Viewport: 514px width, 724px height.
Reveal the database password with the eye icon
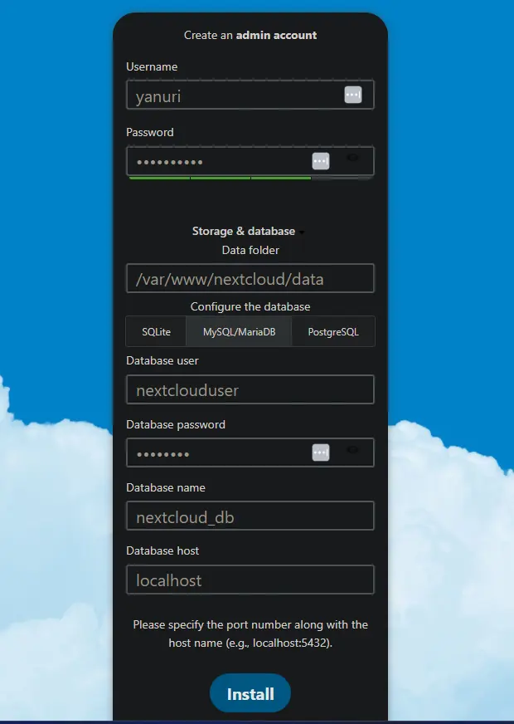click(352, 449)
